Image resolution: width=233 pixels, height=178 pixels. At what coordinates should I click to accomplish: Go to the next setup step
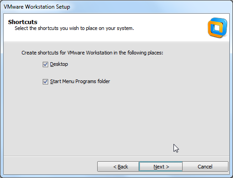(x=161, y=167)
